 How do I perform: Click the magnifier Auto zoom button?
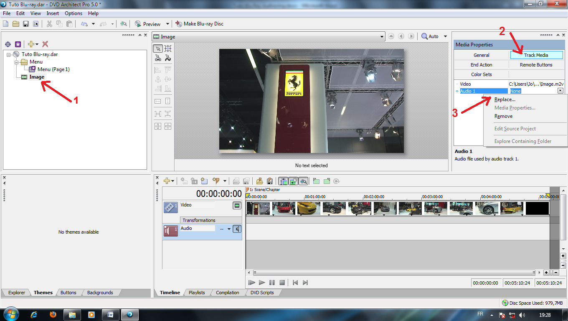pyautogui.click(x=430, y=36)
